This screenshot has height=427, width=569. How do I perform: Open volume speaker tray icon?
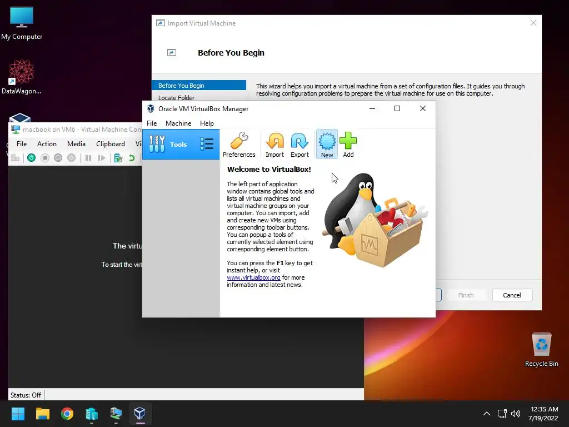pyautogui.click(x=515, y=414)
